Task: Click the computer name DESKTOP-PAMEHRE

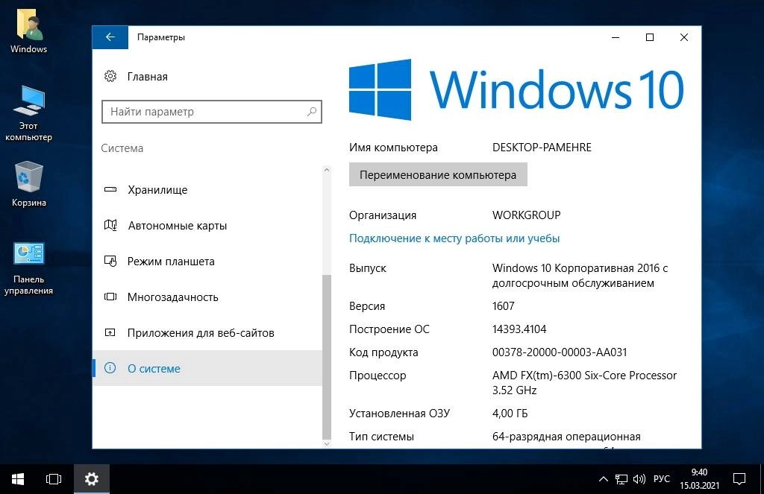Action: pyautogui.click(x=542, y=148)
